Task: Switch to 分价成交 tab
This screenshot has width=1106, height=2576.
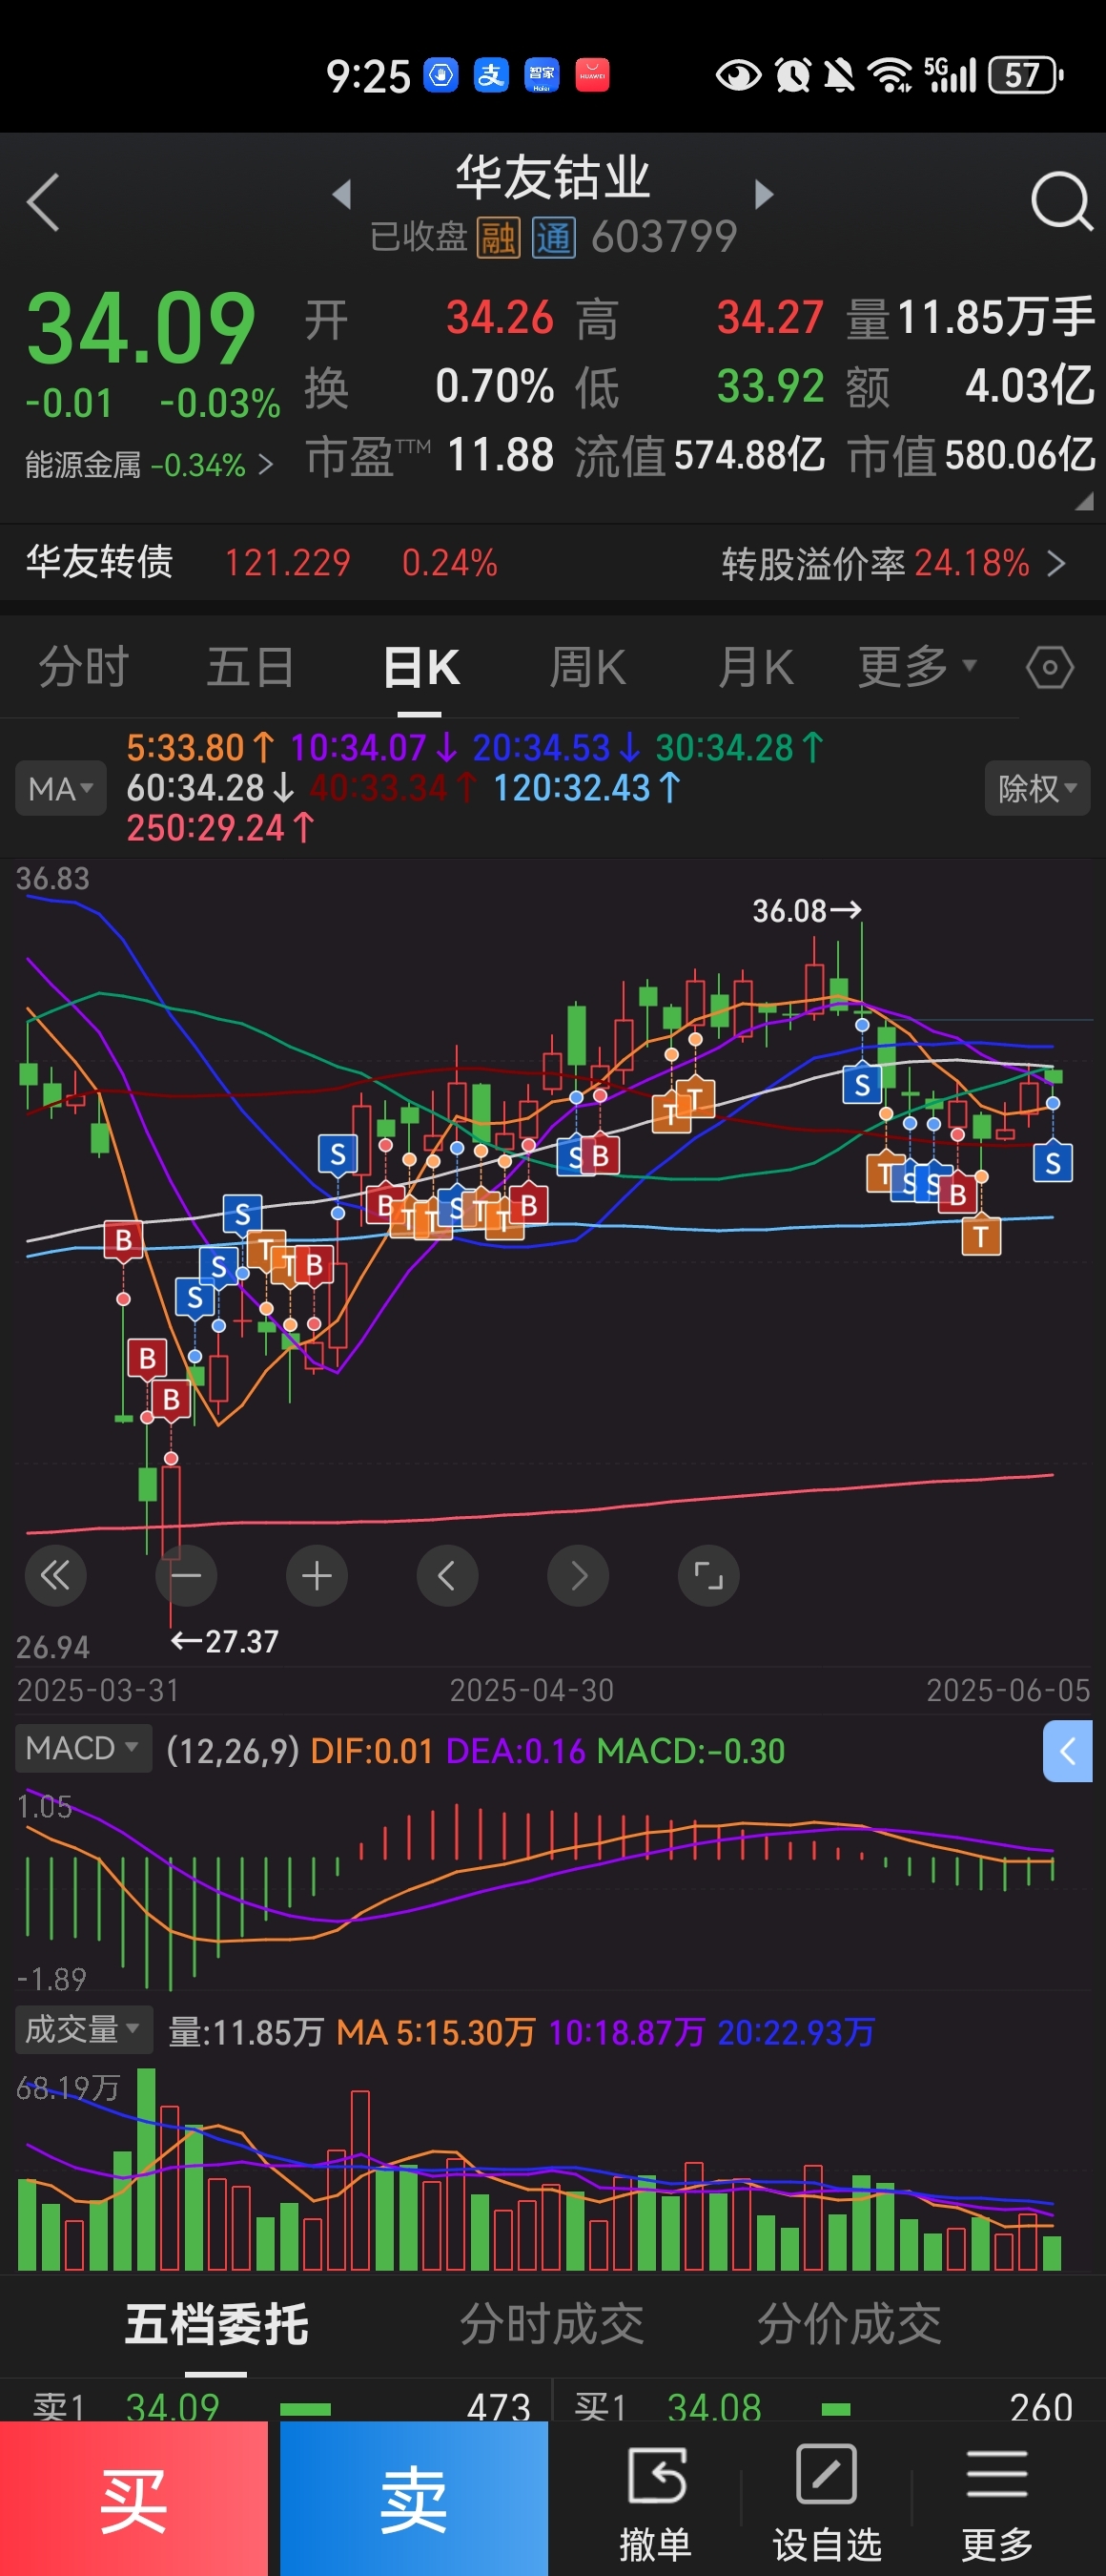Action: pos(850,2324)
